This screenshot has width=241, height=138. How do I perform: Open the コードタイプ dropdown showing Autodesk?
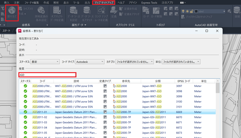90,62
